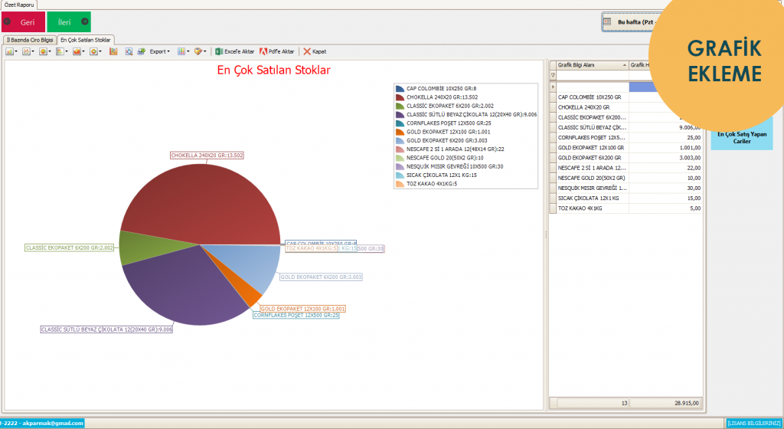Open the Bu hafta date range button

click(x=631, y=22)
